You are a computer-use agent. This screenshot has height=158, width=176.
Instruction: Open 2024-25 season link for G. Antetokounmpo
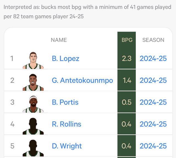[153, 80]
